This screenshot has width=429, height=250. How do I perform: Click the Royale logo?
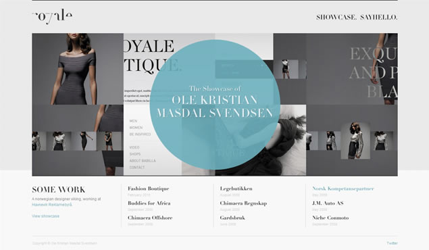[52, 16]
